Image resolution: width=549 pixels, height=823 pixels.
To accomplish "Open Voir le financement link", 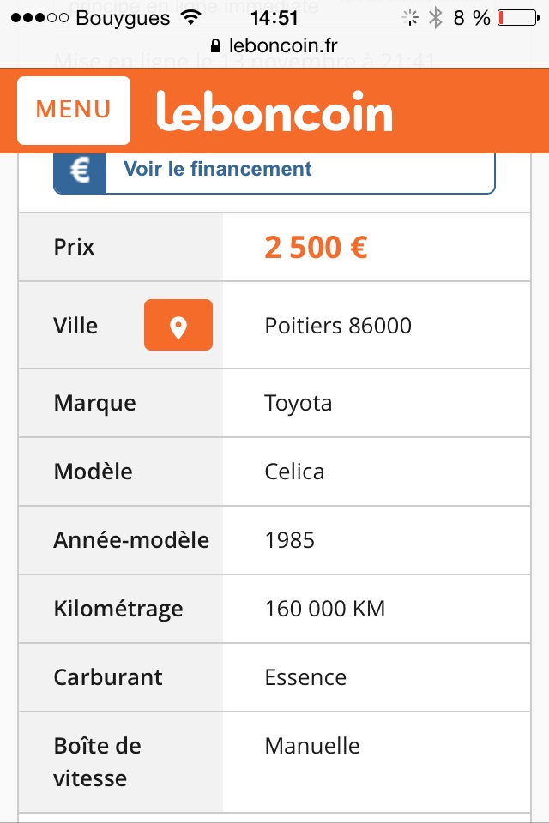I will pyautogui.click(x=218, y=169).
